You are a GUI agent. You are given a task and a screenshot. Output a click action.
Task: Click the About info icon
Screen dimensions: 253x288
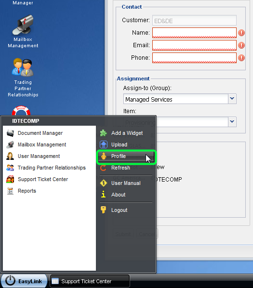pyautogui.click(x=104, y=194)
